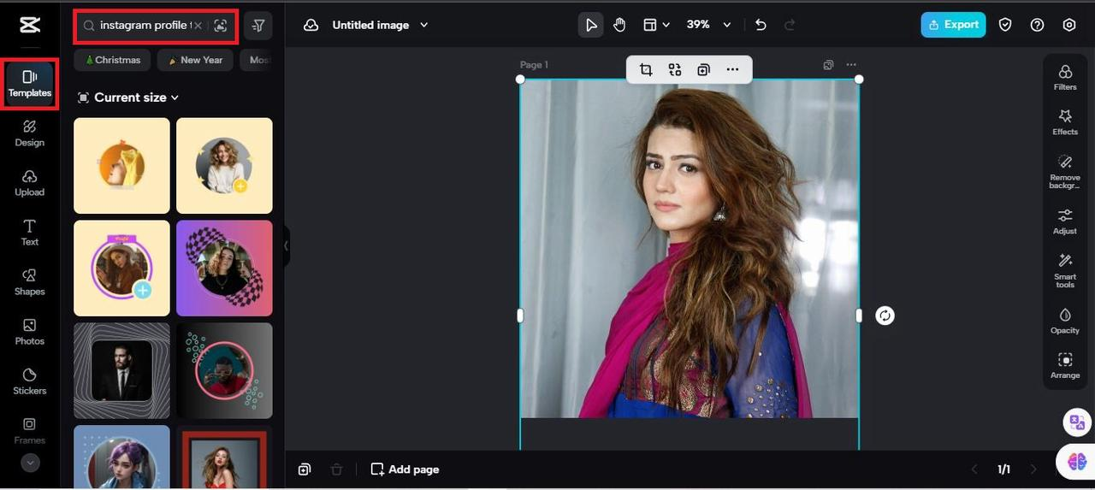Open the Stickers sidebar panel
The width and height of the screenshot is (1095, 490).
tap(30, 381)
